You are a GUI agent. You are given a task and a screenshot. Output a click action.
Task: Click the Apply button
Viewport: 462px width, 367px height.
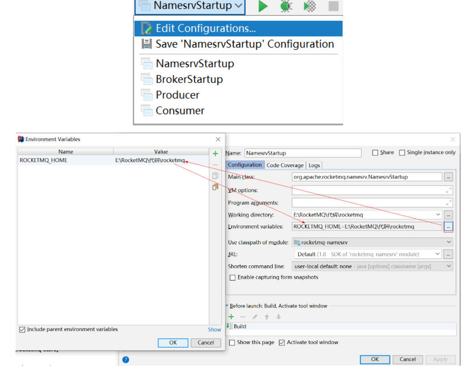[440, 359]
